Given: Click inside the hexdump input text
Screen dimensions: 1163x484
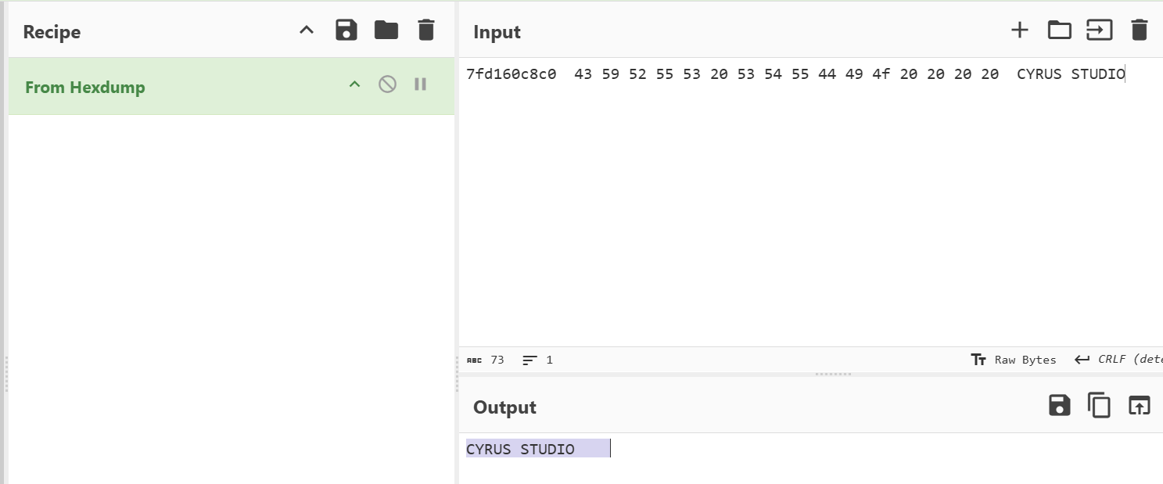Looking at the screenshot, I should (x=795, y=74).
